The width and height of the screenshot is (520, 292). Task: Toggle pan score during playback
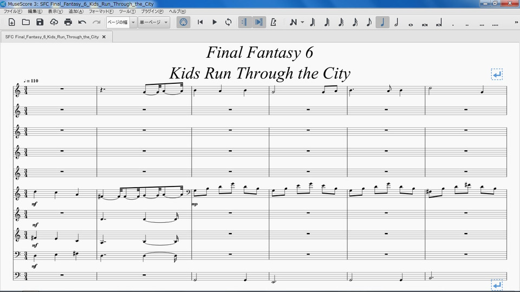pos(259,22)
